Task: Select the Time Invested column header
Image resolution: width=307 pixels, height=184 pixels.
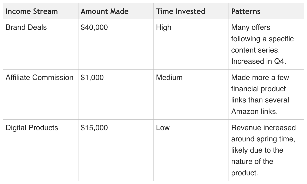Action: click(180, 11)
